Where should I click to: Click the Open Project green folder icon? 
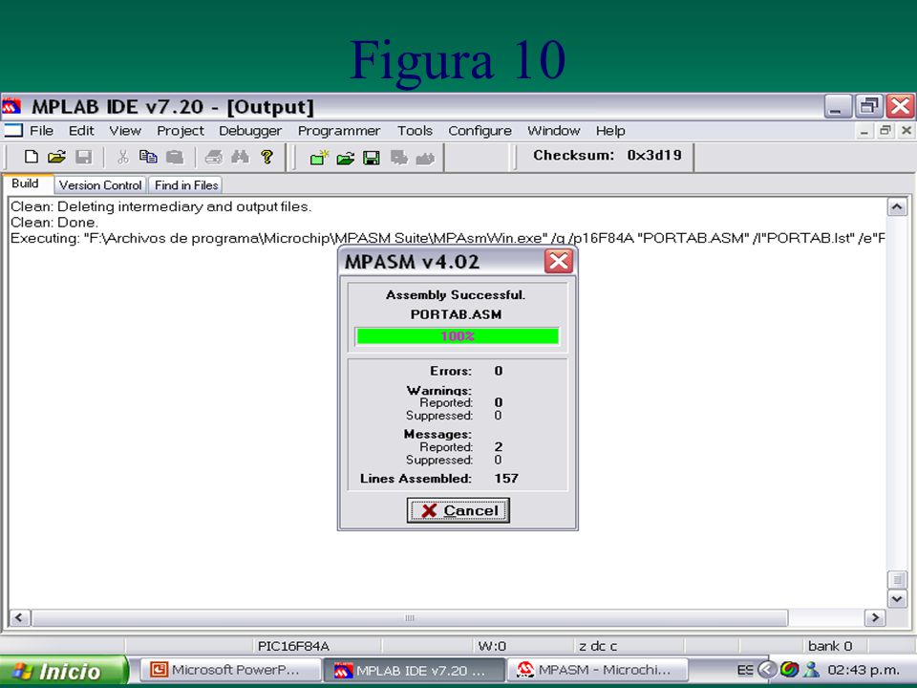pos(345,158)
